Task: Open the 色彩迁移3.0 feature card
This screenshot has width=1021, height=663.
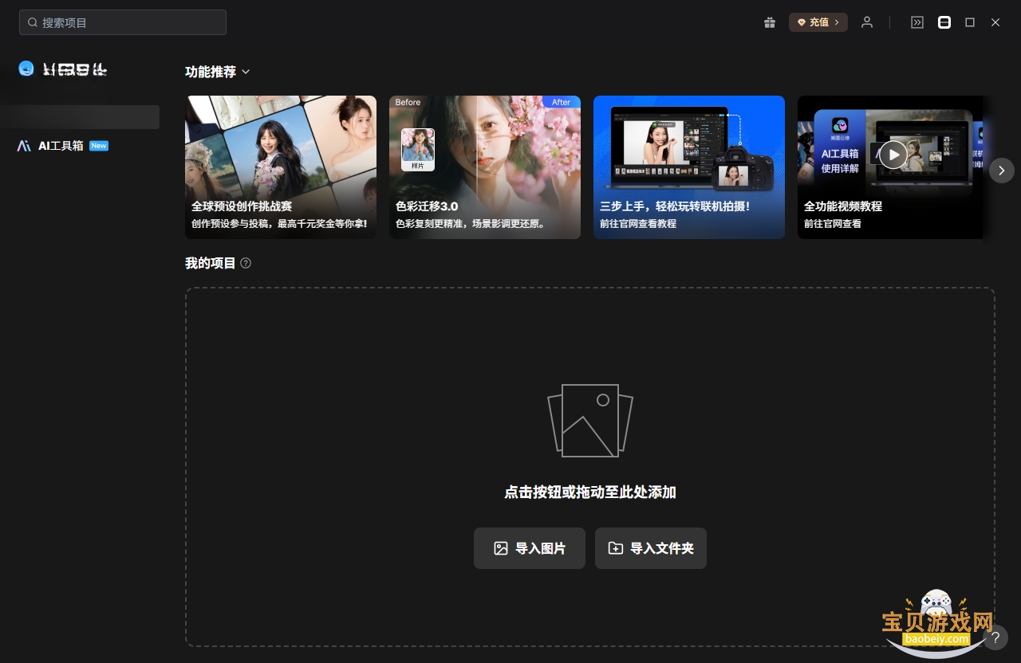Action: coord(485,167)
